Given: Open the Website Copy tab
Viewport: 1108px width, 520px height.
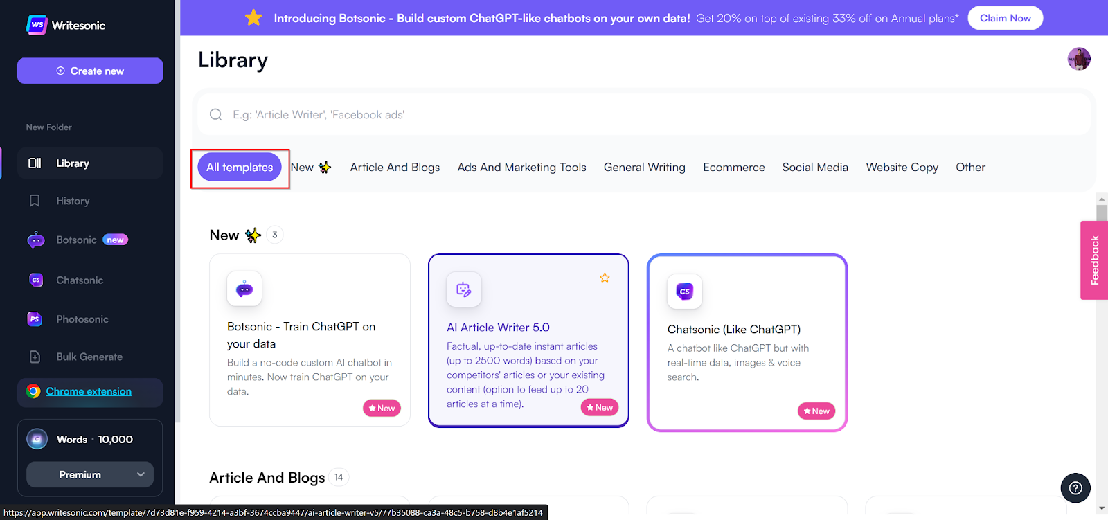Looking at the screenshot, I should click(x=902, y=168).
